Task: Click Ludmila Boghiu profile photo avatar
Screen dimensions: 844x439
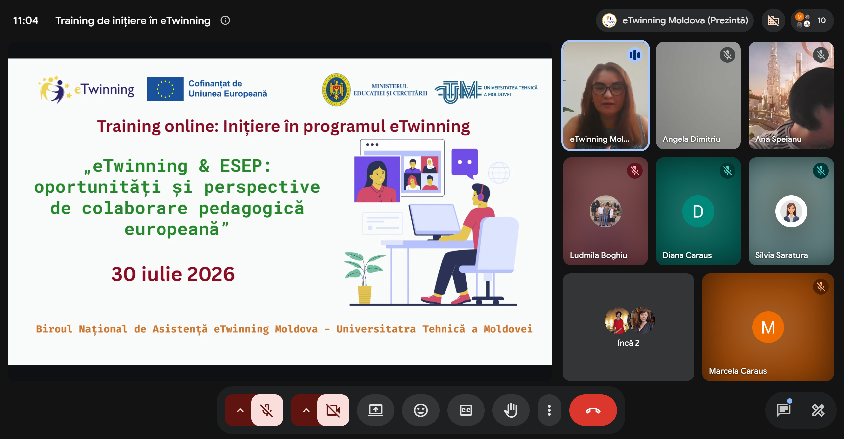Action: click(606, 211)
